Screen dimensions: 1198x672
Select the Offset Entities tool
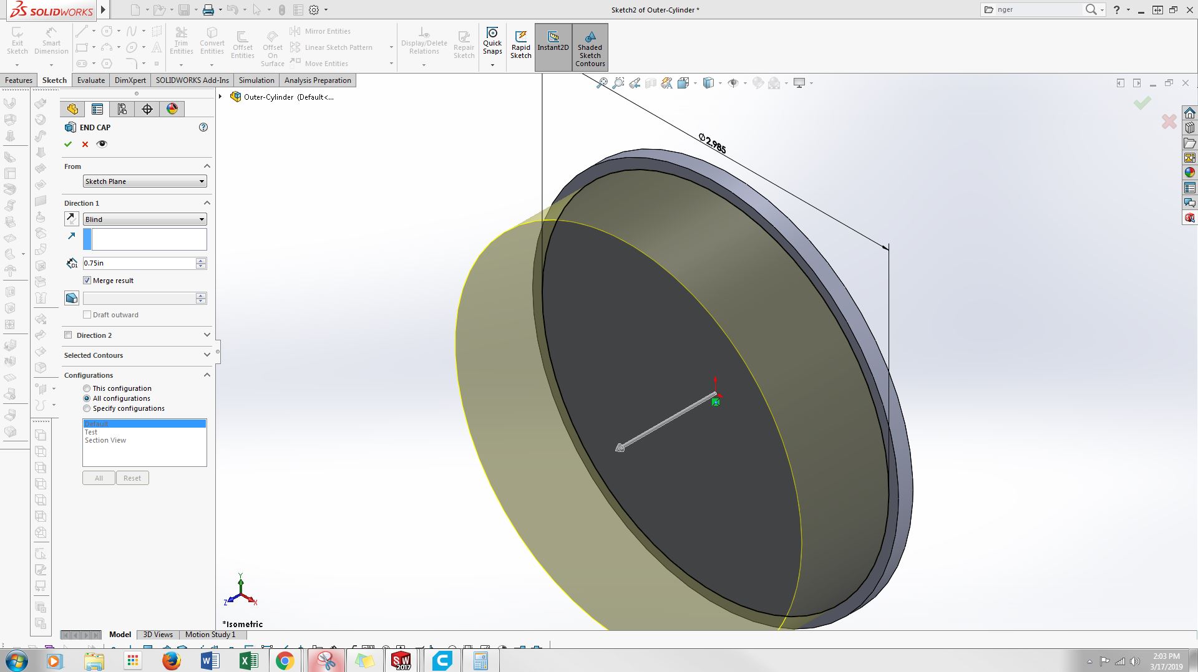pos(242,45)
